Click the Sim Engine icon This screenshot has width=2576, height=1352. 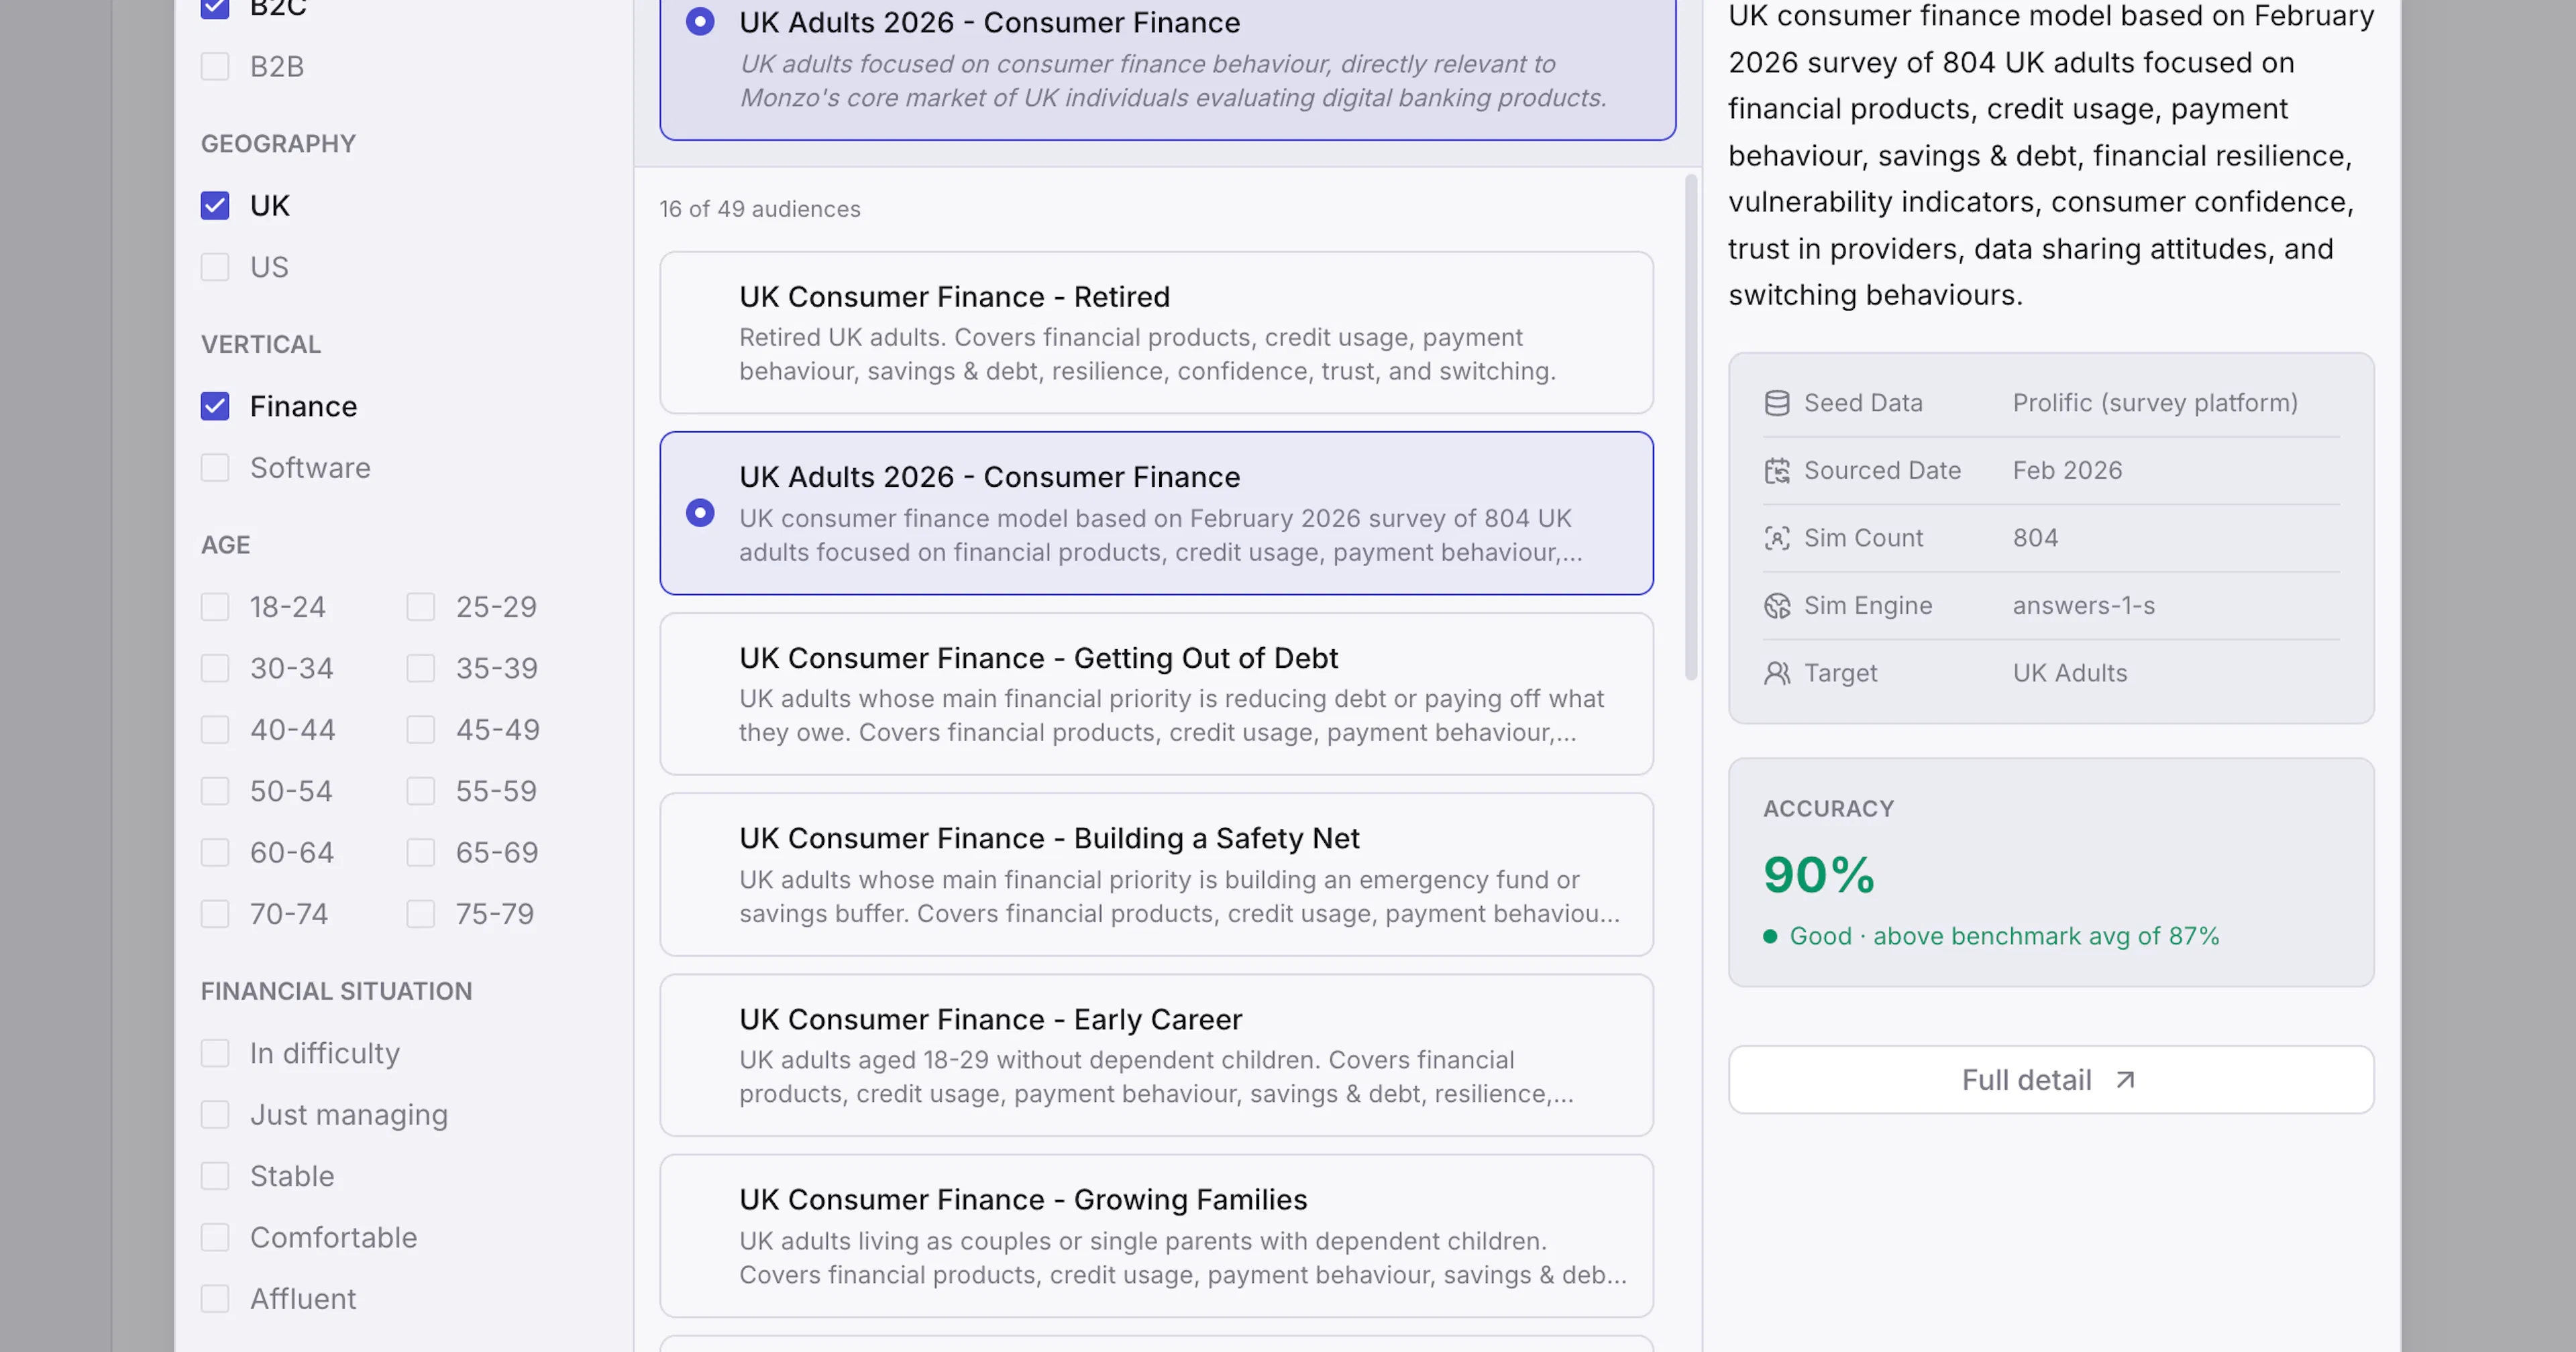pos(1776,606)
